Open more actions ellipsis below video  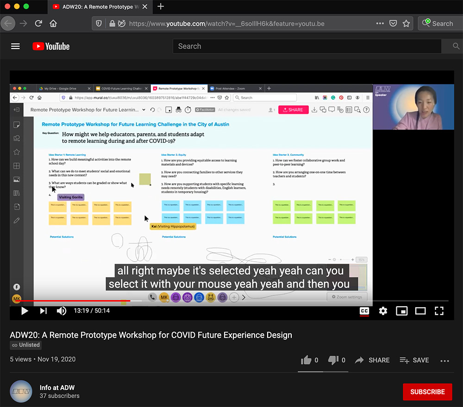click(x=444, y=361)
